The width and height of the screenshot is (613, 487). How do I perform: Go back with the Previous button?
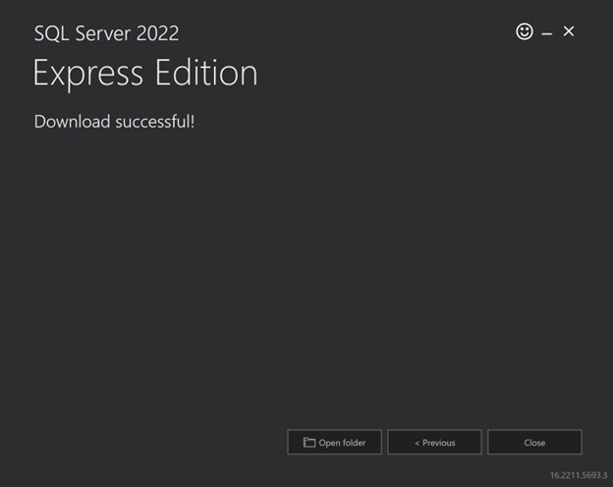pyautogui.click(x=434, y=442)
